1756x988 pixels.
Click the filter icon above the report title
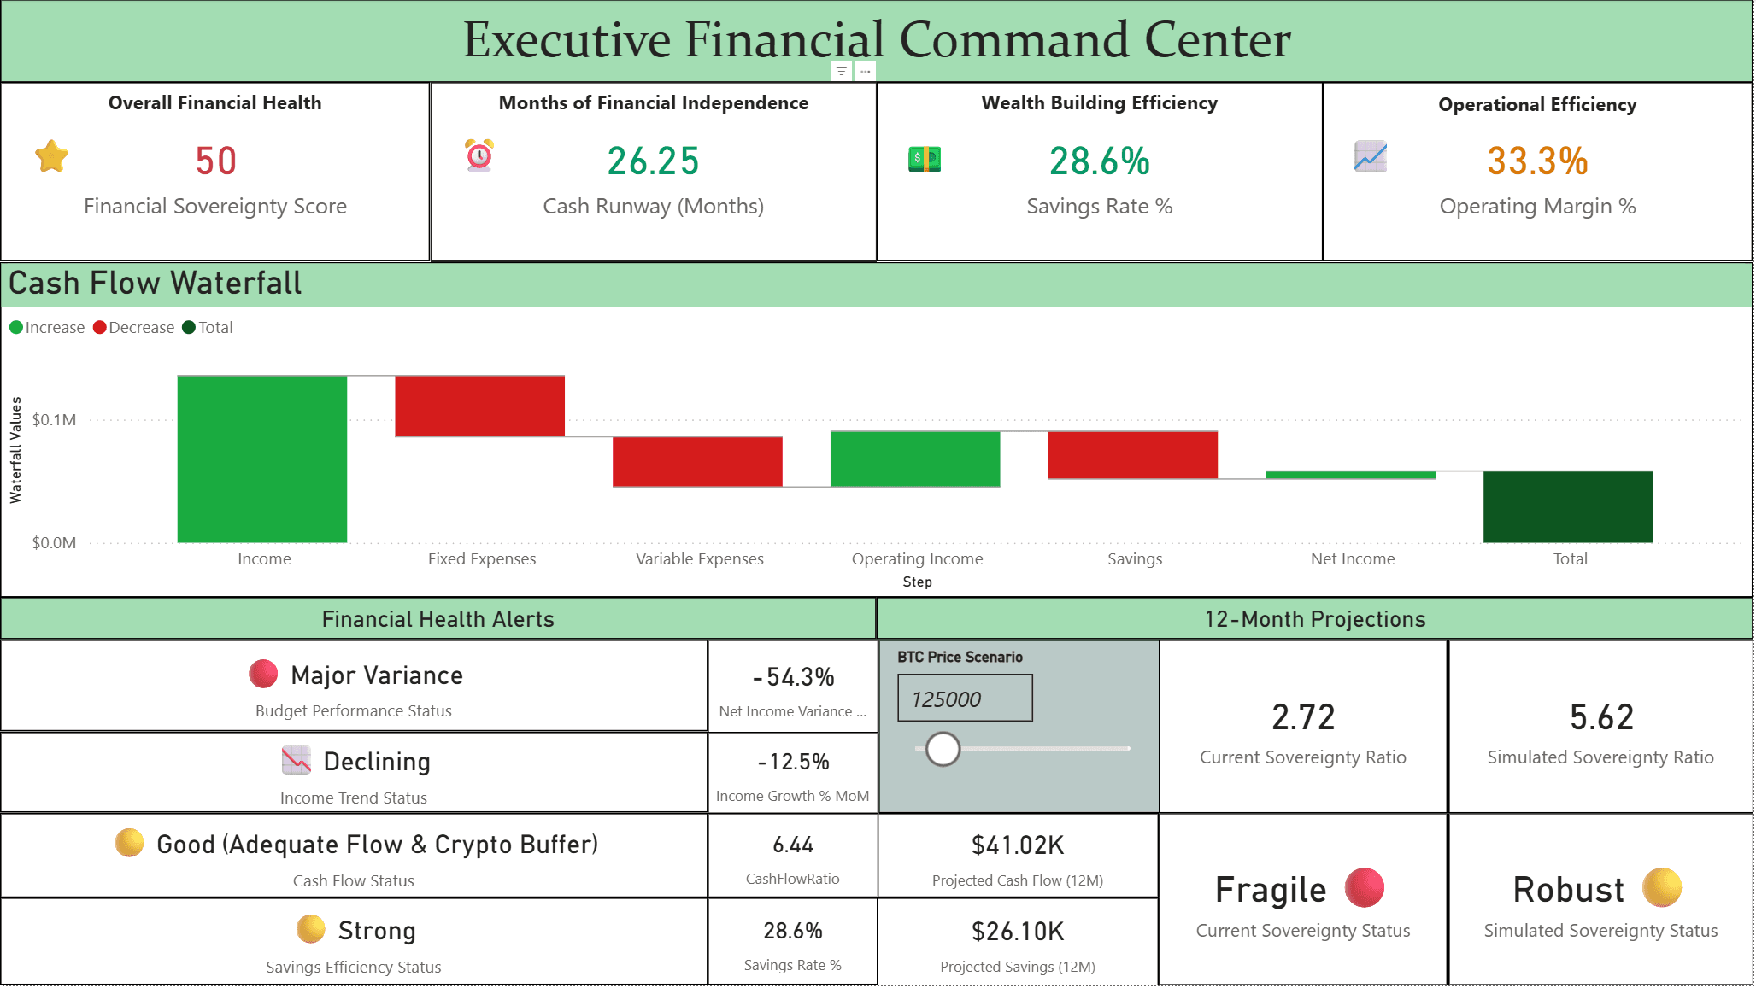(x=842, y=72)
